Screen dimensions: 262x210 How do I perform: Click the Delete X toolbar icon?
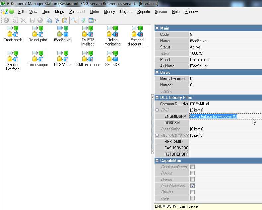[23, 20]
